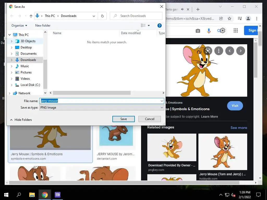Select Pictures in the folder tree

coord(26,72)
